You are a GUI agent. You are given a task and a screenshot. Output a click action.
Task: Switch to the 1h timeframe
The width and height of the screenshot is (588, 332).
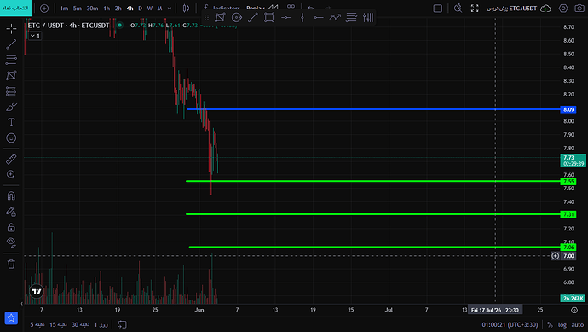click(107, 9)
